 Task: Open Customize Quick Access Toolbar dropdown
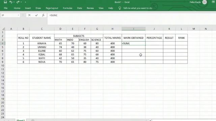pos(26,2)
